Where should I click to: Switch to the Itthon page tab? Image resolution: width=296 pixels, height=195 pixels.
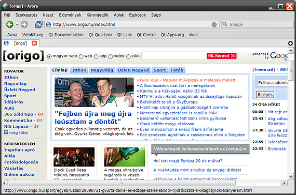pos(79,70)
